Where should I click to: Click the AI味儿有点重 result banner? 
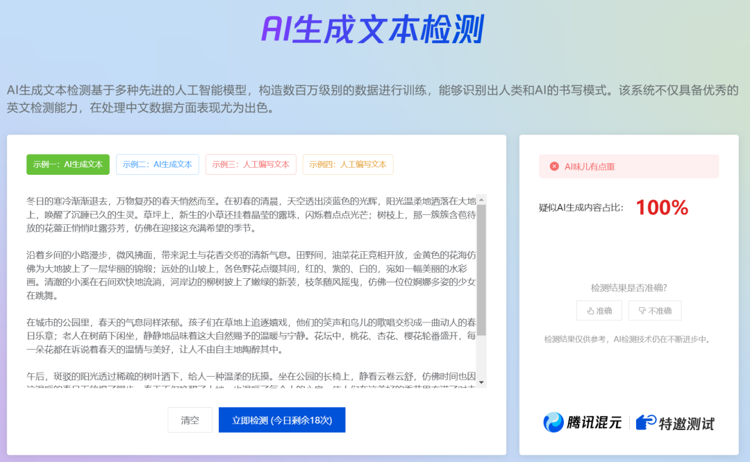pyautogui.click(x=628, y=166)
